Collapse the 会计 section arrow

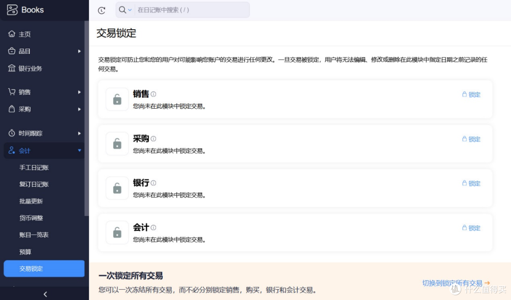point(79,150)
